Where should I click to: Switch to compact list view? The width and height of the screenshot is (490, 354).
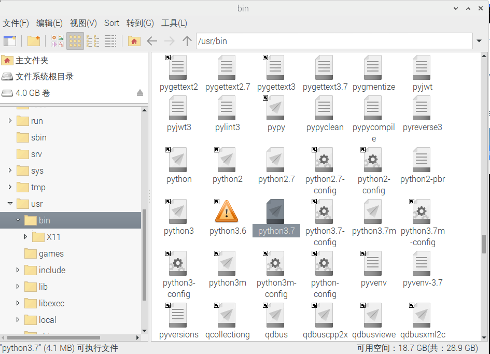click(93, 41)
